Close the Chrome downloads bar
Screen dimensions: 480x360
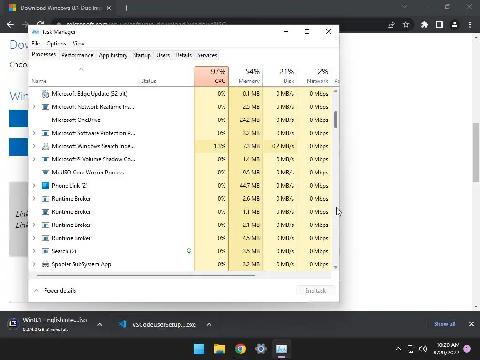pyautogui.click(x=472, y=324)
